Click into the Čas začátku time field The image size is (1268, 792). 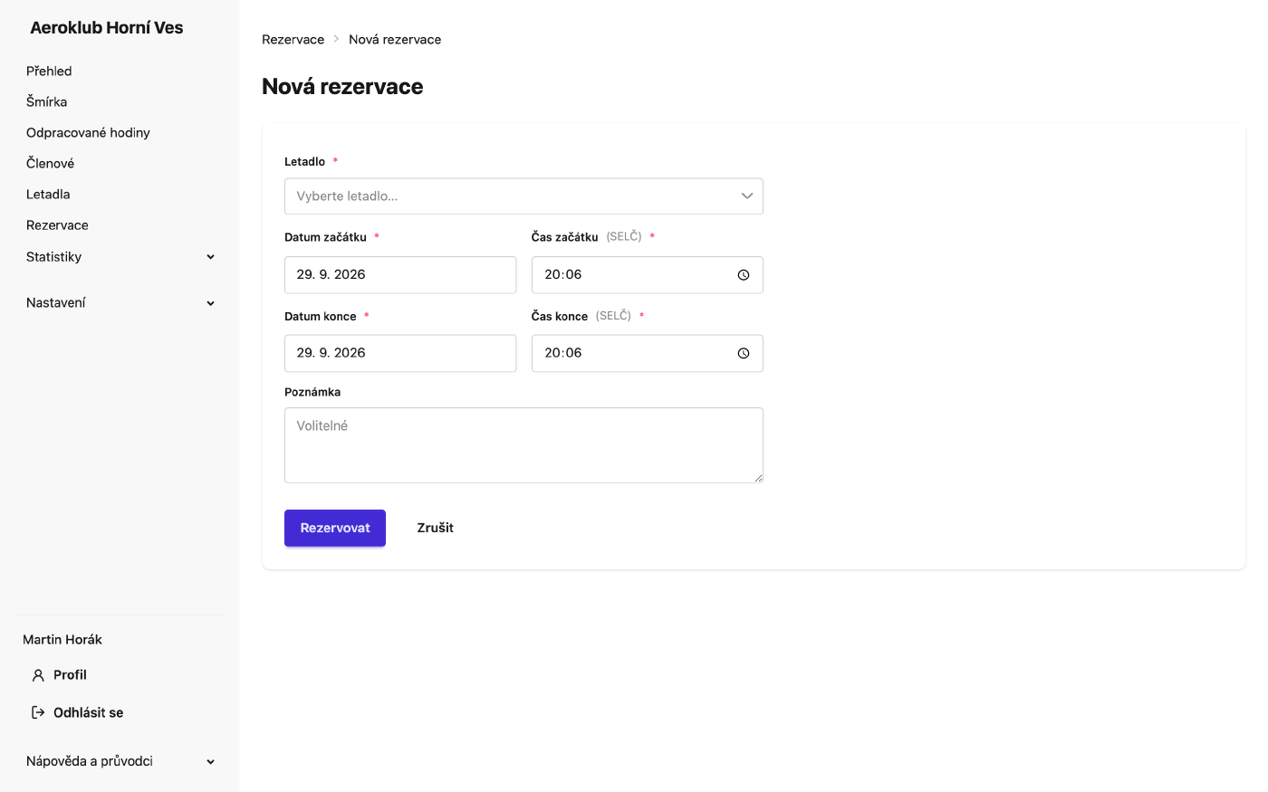(647, 275)
